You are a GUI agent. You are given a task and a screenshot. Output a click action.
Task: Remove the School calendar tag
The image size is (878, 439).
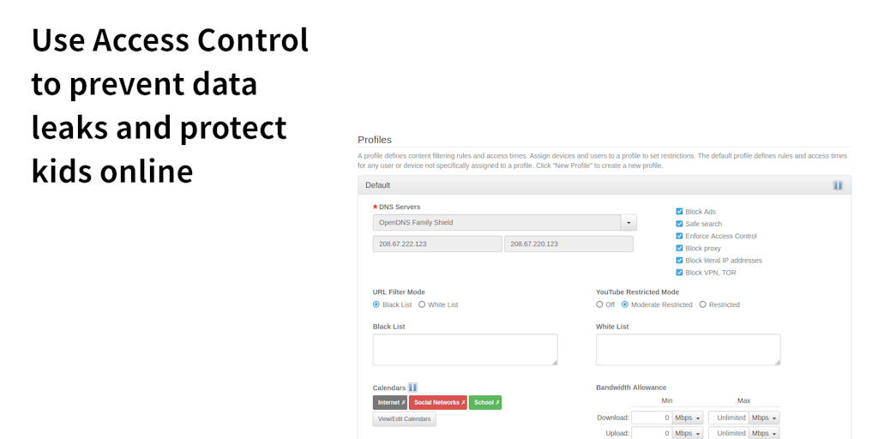coord(497,402)
